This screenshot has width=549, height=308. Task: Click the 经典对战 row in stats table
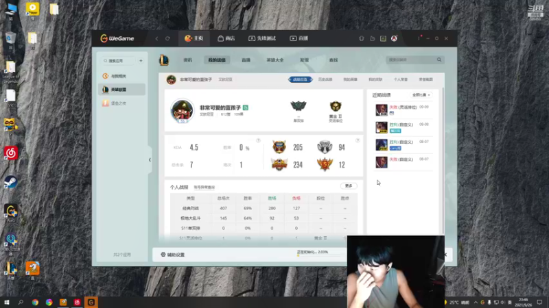coord(264,208)
